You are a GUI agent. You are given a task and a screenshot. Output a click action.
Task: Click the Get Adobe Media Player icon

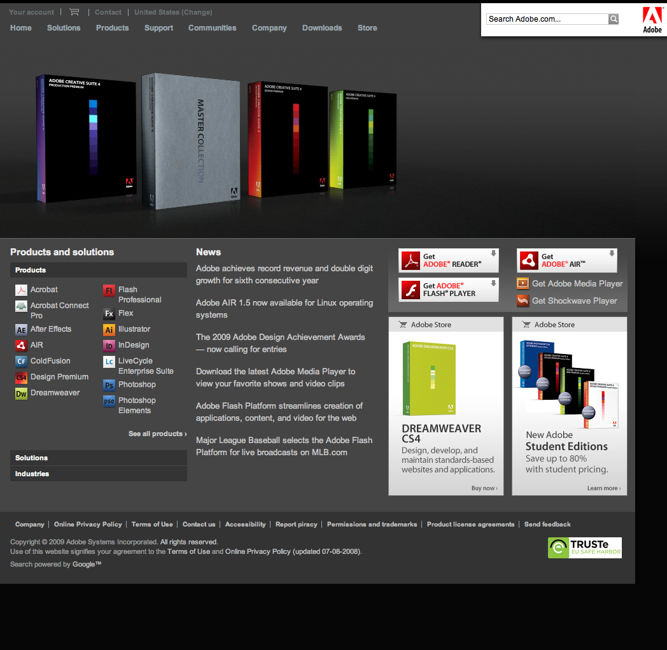click(x=523, y=284)
